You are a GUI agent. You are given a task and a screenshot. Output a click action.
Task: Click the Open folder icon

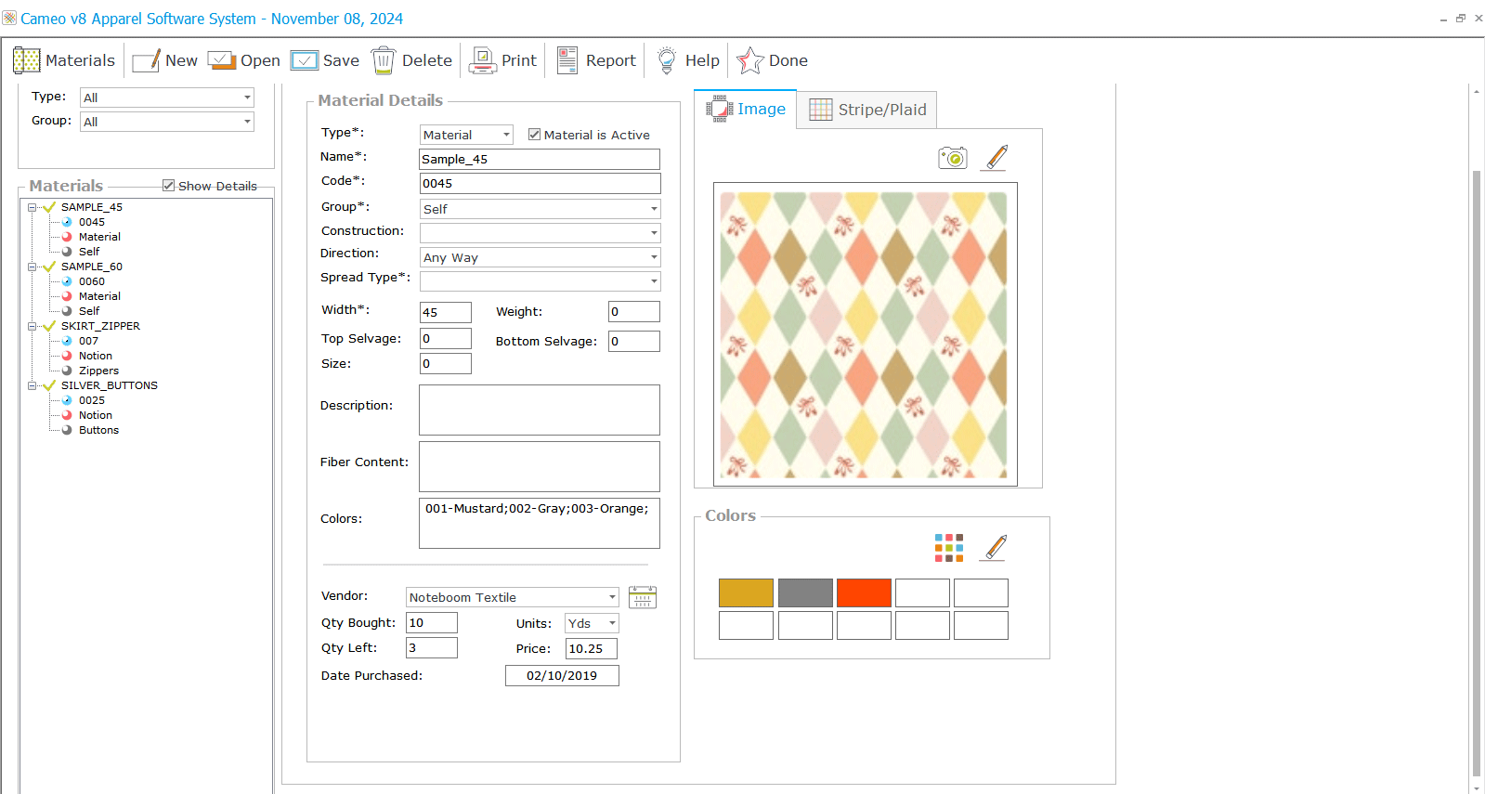pos(222,60)
